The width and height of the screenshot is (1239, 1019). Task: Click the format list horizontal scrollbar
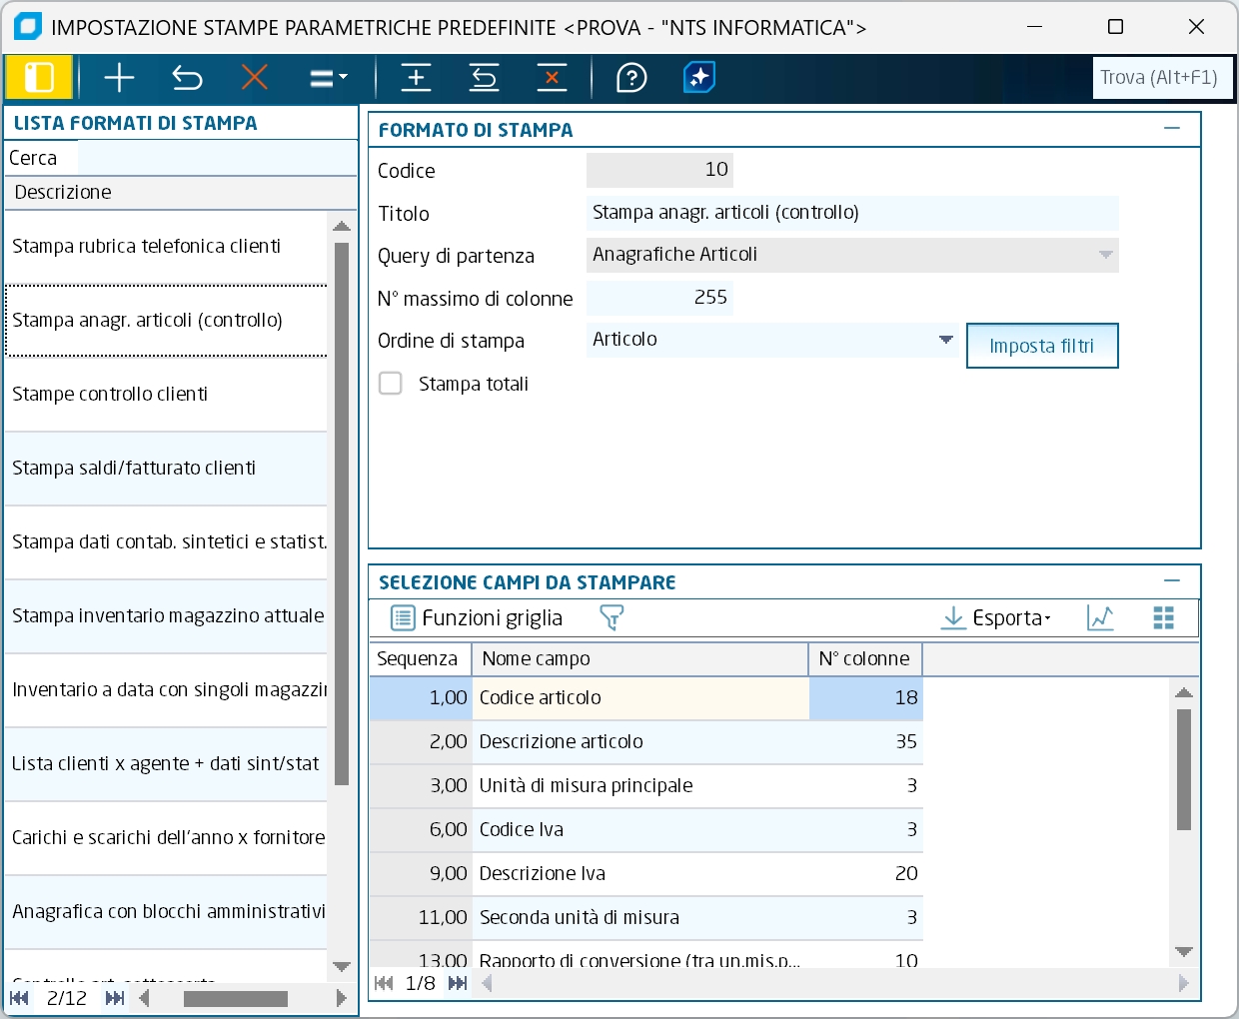(236, 998)
